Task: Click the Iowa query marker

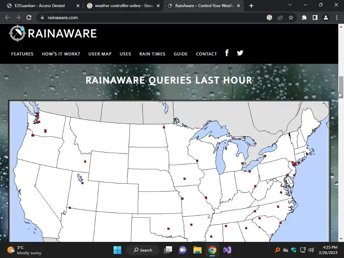Action: [x=184, y=179]
